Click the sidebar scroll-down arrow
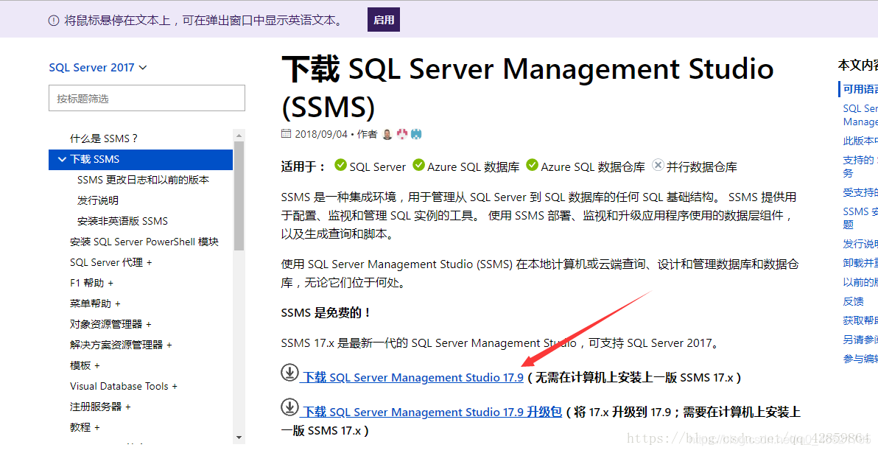 point(239,438)
